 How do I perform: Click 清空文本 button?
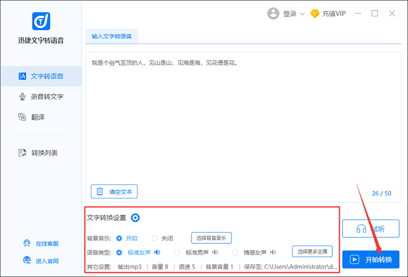[x=114, y=191]
